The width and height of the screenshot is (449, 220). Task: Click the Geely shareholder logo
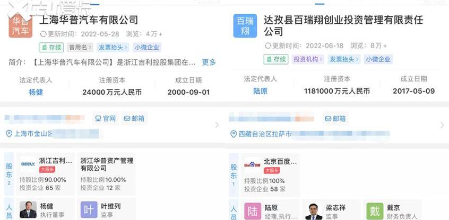click(28, 164)
